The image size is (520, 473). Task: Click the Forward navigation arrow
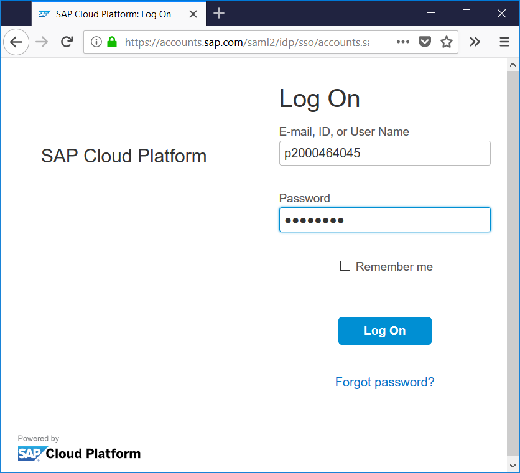tap(42, 42)
